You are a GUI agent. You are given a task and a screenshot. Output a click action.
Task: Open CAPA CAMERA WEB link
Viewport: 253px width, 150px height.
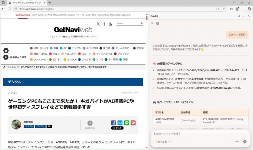pos(42,15)
